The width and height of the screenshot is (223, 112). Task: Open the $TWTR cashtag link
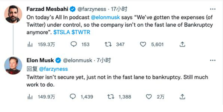tap(81, 32)
